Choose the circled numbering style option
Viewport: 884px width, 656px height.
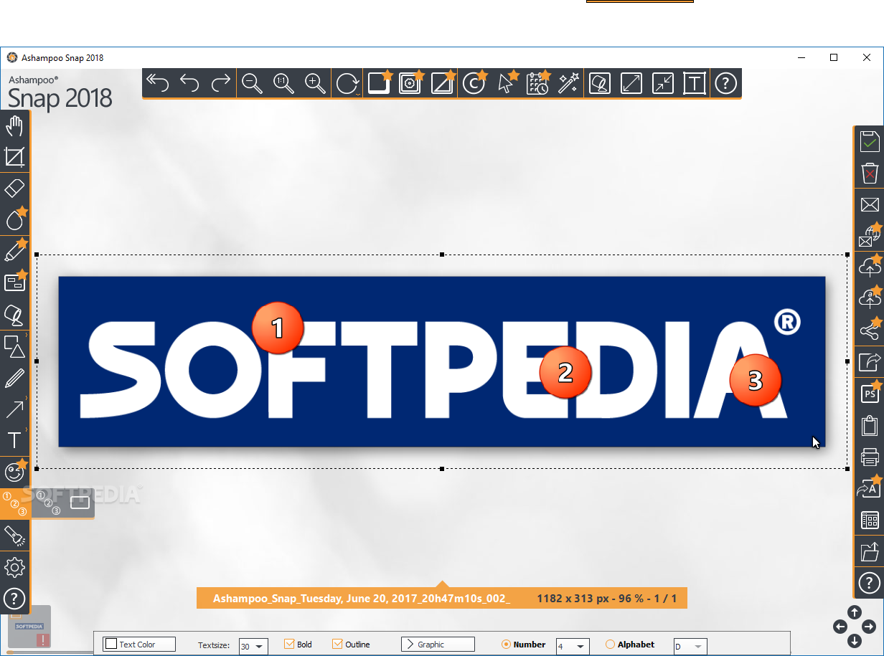pos(47,503)
